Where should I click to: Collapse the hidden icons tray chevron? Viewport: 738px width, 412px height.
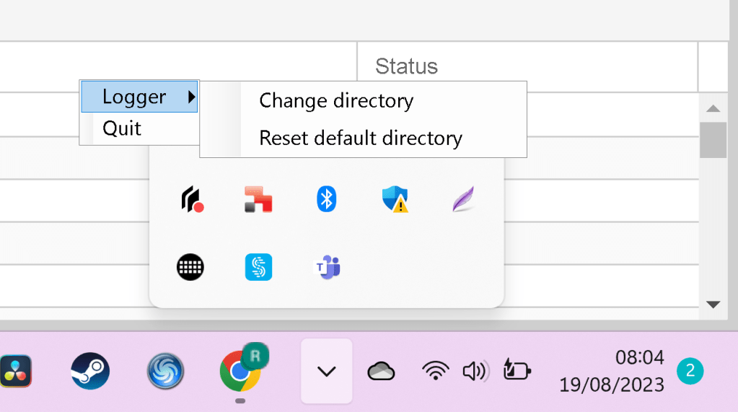click(x=327, y=371)
